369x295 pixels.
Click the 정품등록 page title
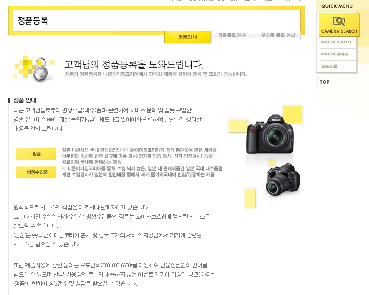point(33,20)
